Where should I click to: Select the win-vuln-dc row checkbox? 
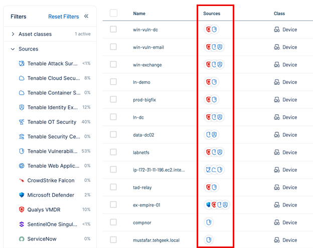tap(113, 30)
